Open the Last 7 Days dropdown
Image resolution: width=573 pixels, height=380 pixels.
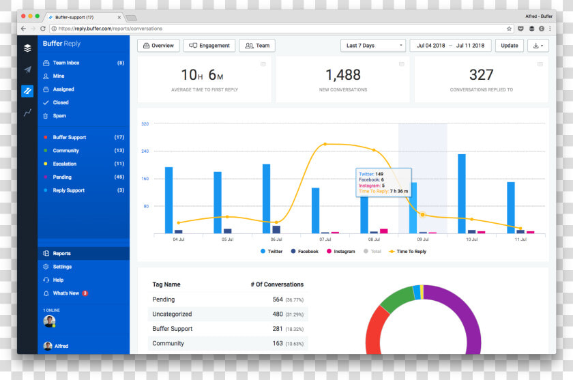[373, 46]
